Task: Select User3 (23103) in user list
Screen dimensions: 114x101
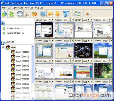Action: 22,61
